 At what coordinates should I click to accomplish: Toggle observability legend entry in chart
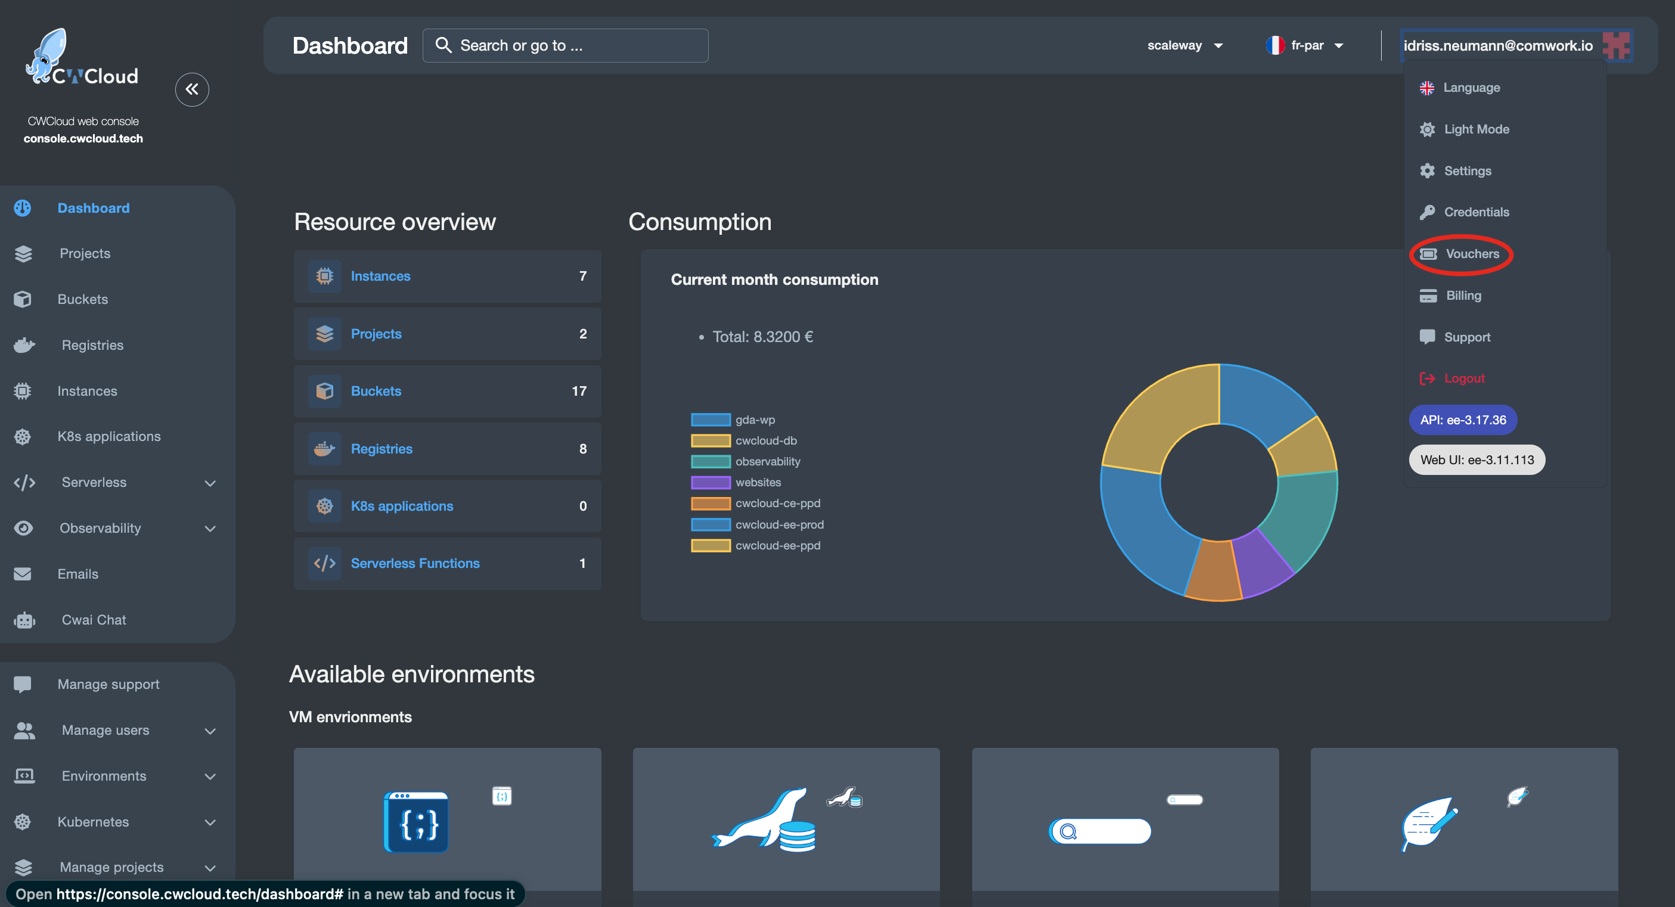(x=746, y=461)
